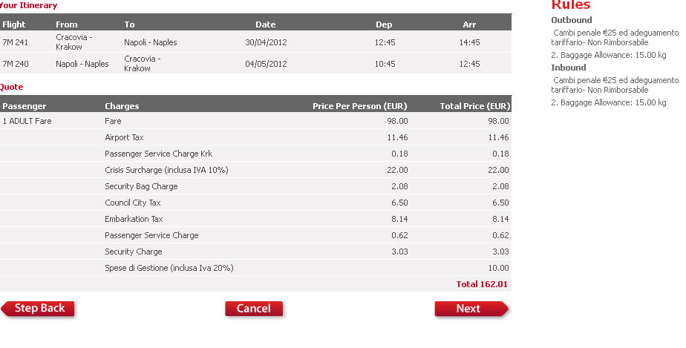The width and height of the screenshot is (686, 348).
Task: Click the Inbound rules heading
Action: 568,68
